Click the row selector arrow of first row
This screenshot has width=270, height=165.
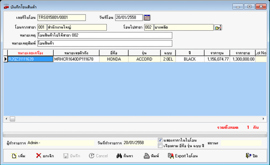(5, 59)
